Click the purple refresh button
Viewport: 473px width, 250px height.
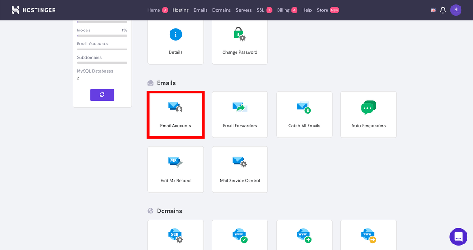[102, 95]
